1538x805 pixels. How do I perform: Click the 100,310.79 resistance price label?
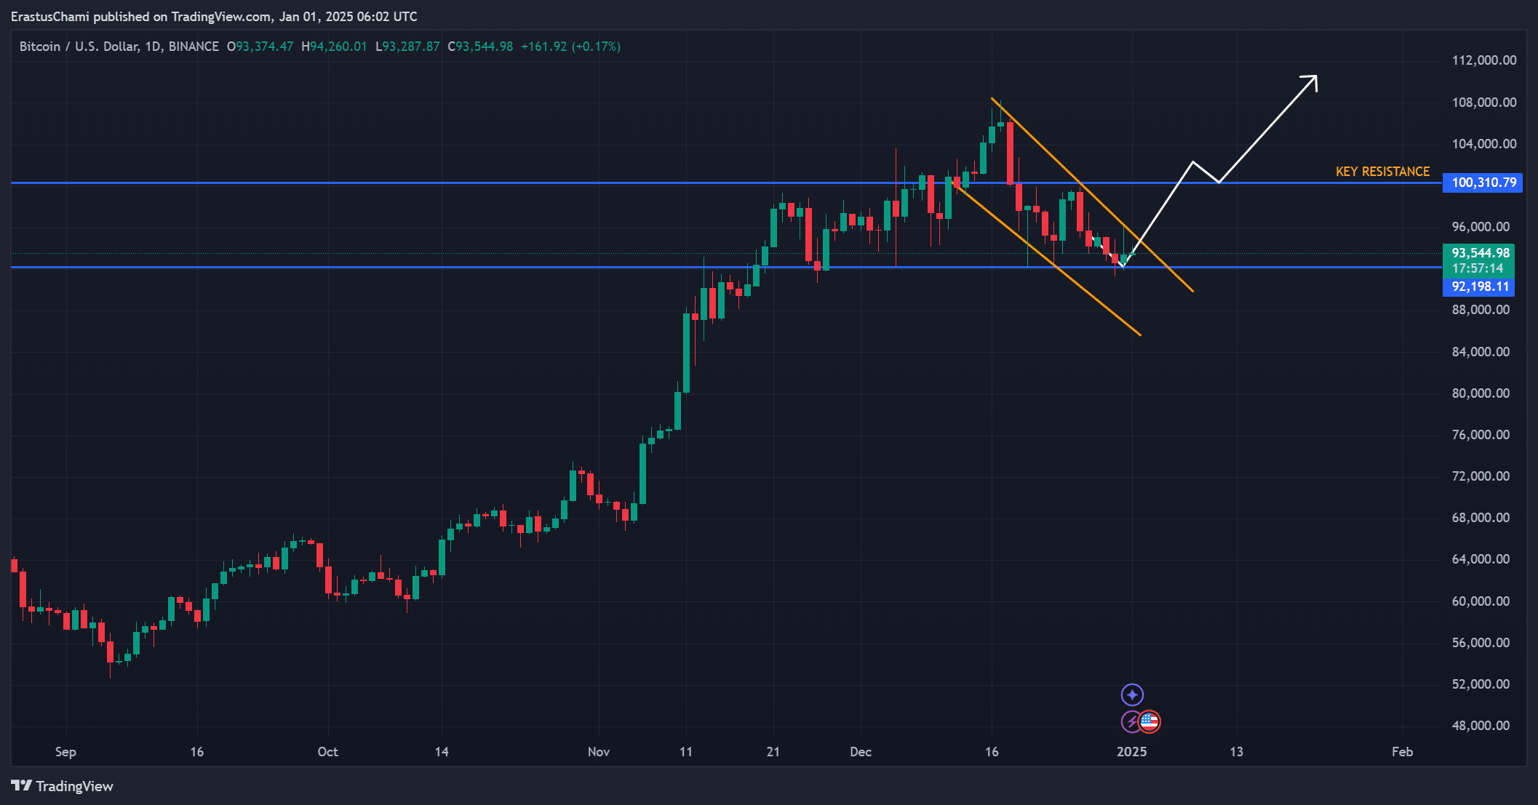[x=1483, y=183]
